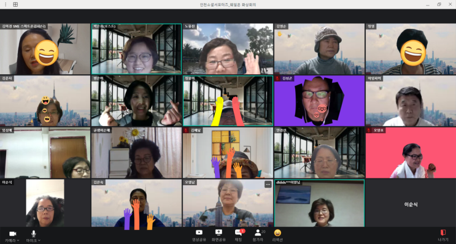Click the notification badge on the chat icon

242,231
